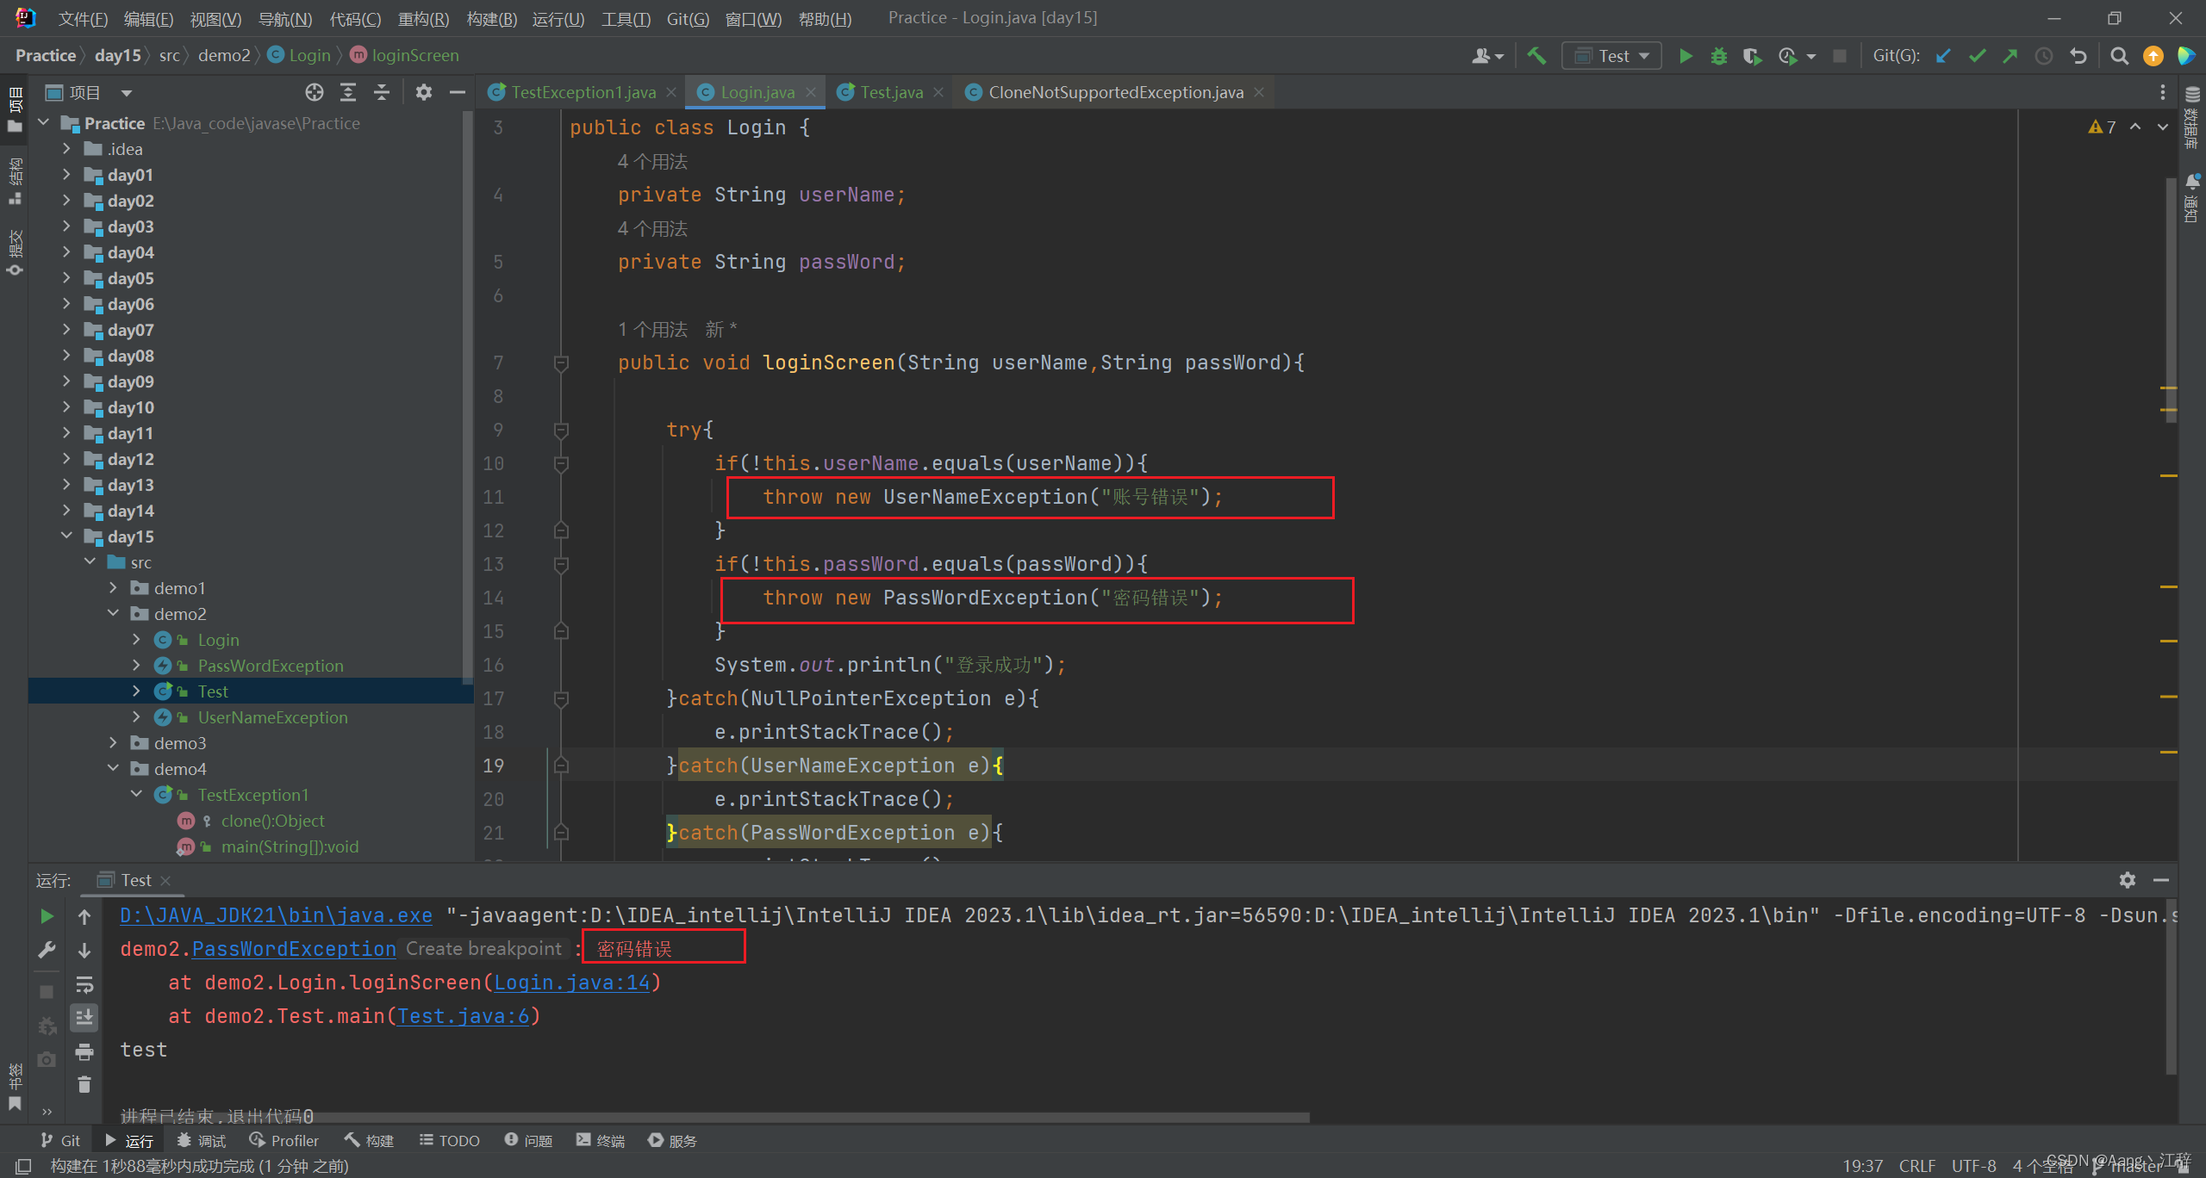Viewport: 2206px width, 1178px height.
Task: Rerun the program from the run panel
Action: 47,916
